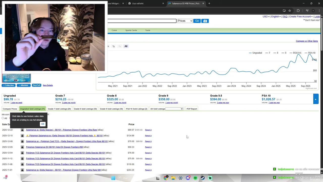This screenshot has width=323, height=182.
Task: Click the lock icon for 2025-12-08 sale
Action: pyautogui.click(x=22, y=141)
